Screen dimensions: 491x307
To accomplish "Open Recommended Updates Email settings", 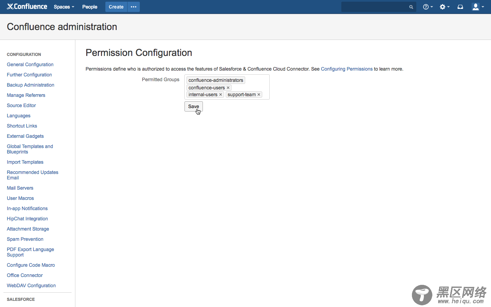I will pyautogui.click(x=32, y=175).
